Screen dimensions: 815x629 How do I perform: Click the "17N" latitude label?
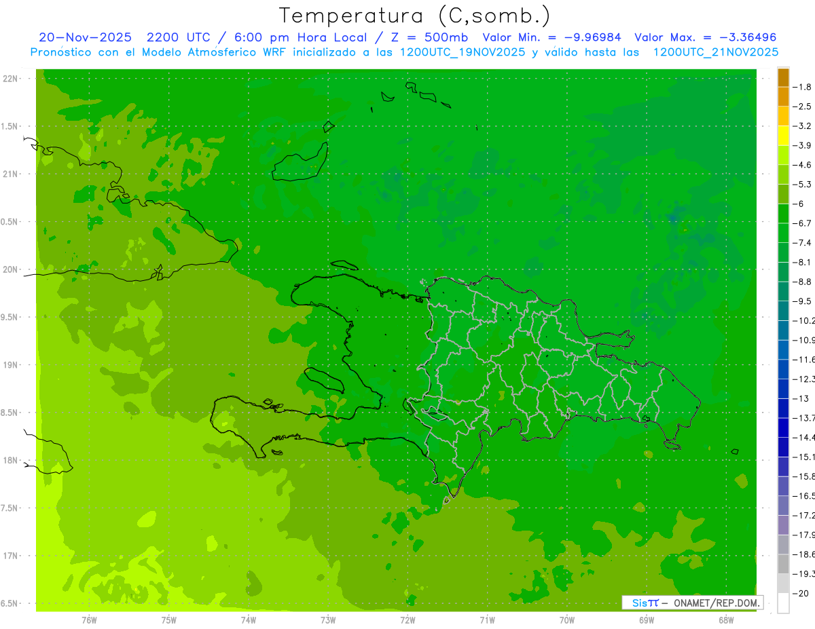(10, 556)
